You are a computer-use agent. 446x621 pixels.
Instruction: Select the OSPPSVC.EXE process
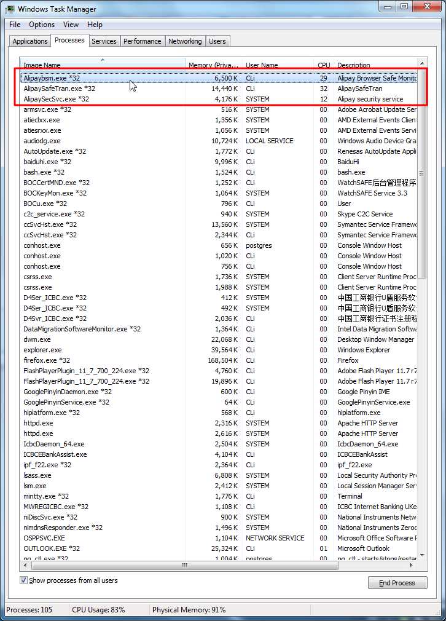[219, 538]
